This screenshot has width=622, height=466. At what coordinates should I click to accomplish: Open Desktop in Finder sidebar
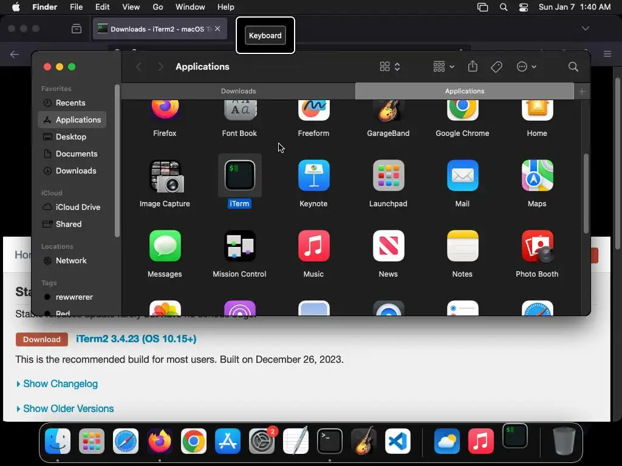73,137
